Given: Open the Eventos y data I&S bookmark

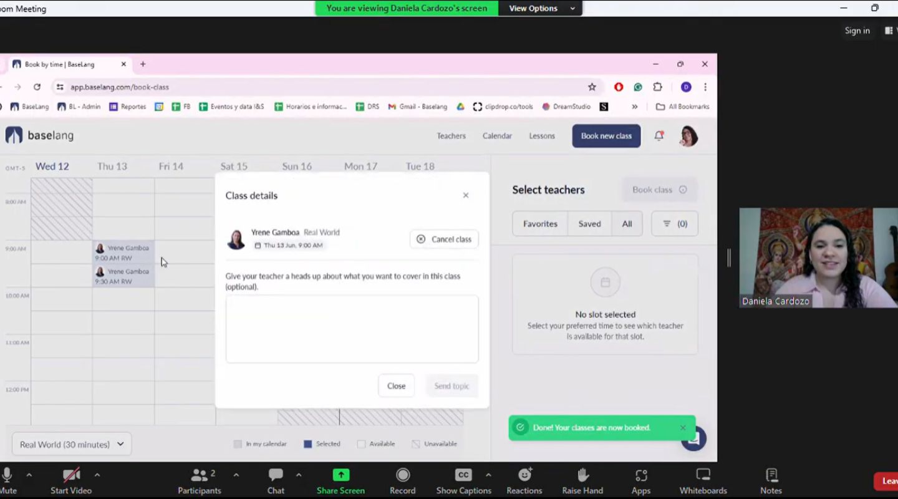Looking at the screenshot, I should (231, 107).
